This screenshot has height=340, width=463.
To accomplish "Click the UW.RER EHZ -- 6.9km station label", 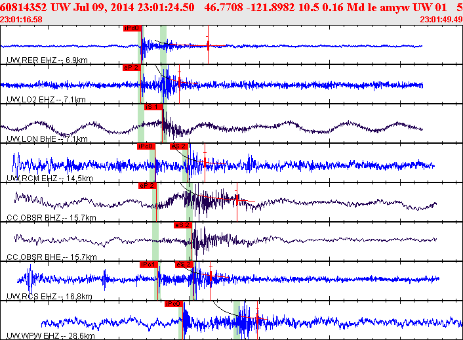I will (47, 60).
